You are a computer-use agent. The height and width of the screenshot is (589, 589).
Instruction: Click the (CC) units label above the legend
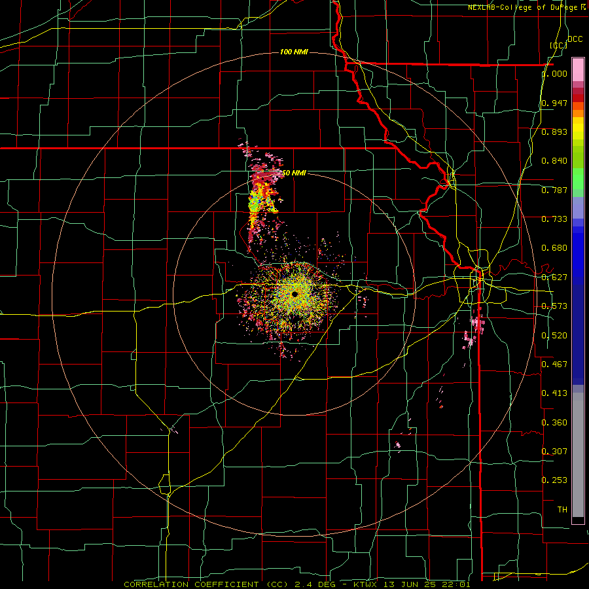pyautogui.click(x=559, y=45)
